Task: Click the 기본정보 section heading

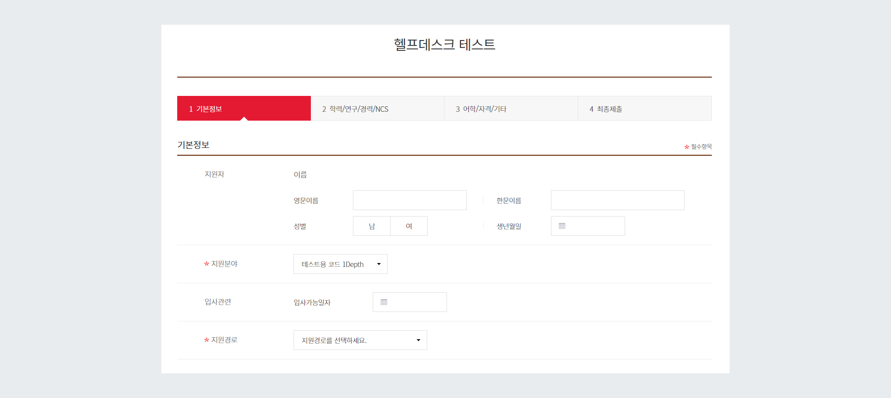Action: pyautogui.click(x=194, y=145)
